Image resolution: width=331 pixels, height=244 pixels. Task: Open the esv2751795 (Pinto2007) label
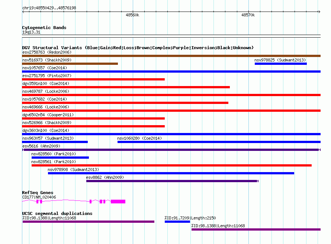coord(47,76)
